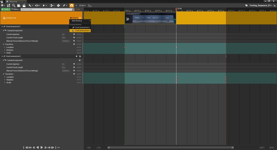This screenshot has height=150, width=277.
Task: Click the green Track add button
Action: [5, 9]
